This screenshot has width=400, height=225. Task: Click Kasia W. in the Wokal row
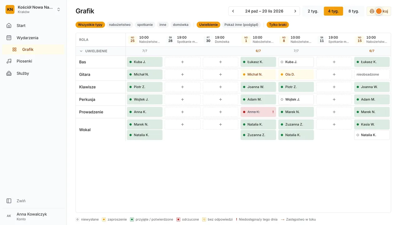point(372,124)
